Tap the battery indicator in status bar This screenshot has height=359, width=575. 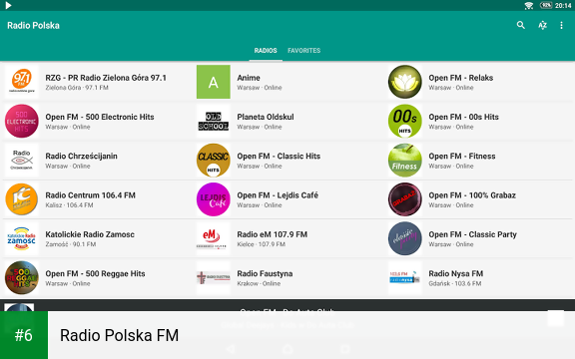[x=546, y=5]
